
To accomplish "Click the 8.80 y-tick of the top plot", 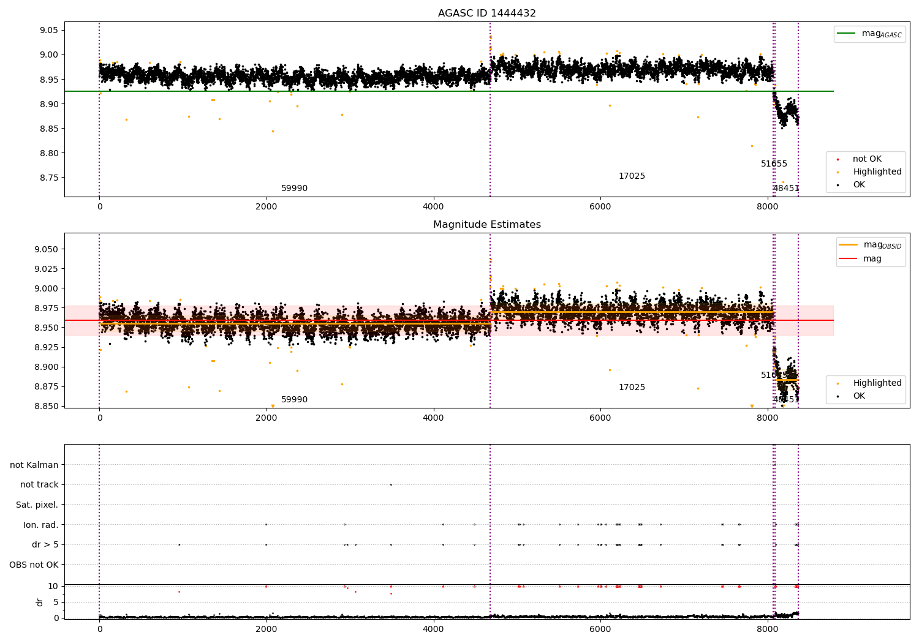I will (x=48, y=153).
